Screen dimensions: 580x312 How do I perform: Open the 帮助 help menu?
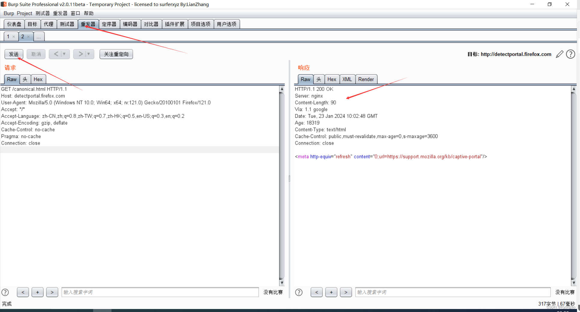coord(89,13)
